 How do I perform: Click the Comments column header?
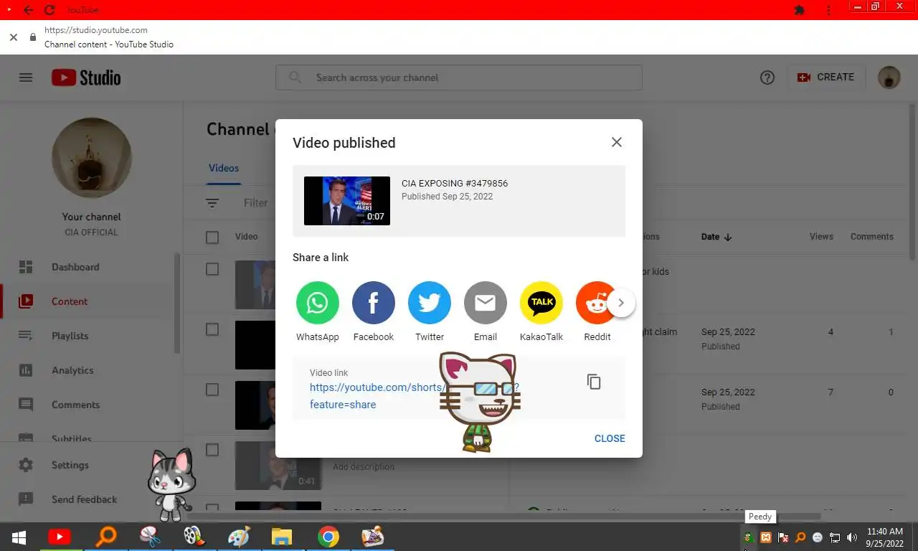(x=871, y=237)
